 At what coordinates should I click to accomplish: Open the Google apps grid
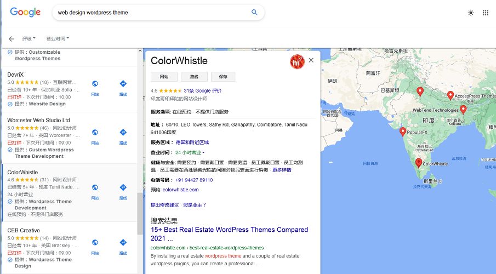[486, 13]
